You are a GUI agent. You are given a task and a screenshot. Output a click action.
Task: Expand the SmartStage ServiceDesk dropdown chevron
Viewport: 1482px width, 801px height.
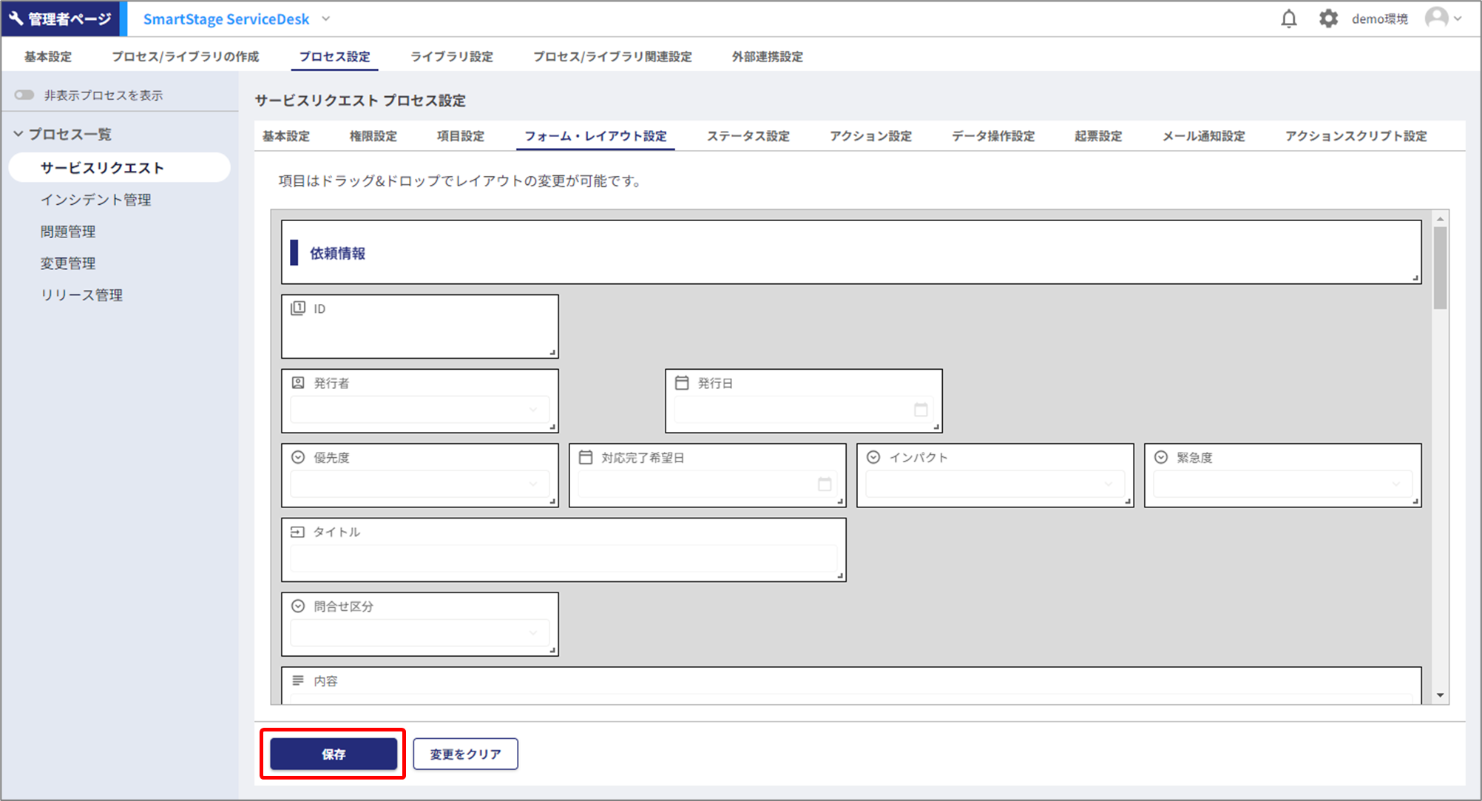(326, 19)
